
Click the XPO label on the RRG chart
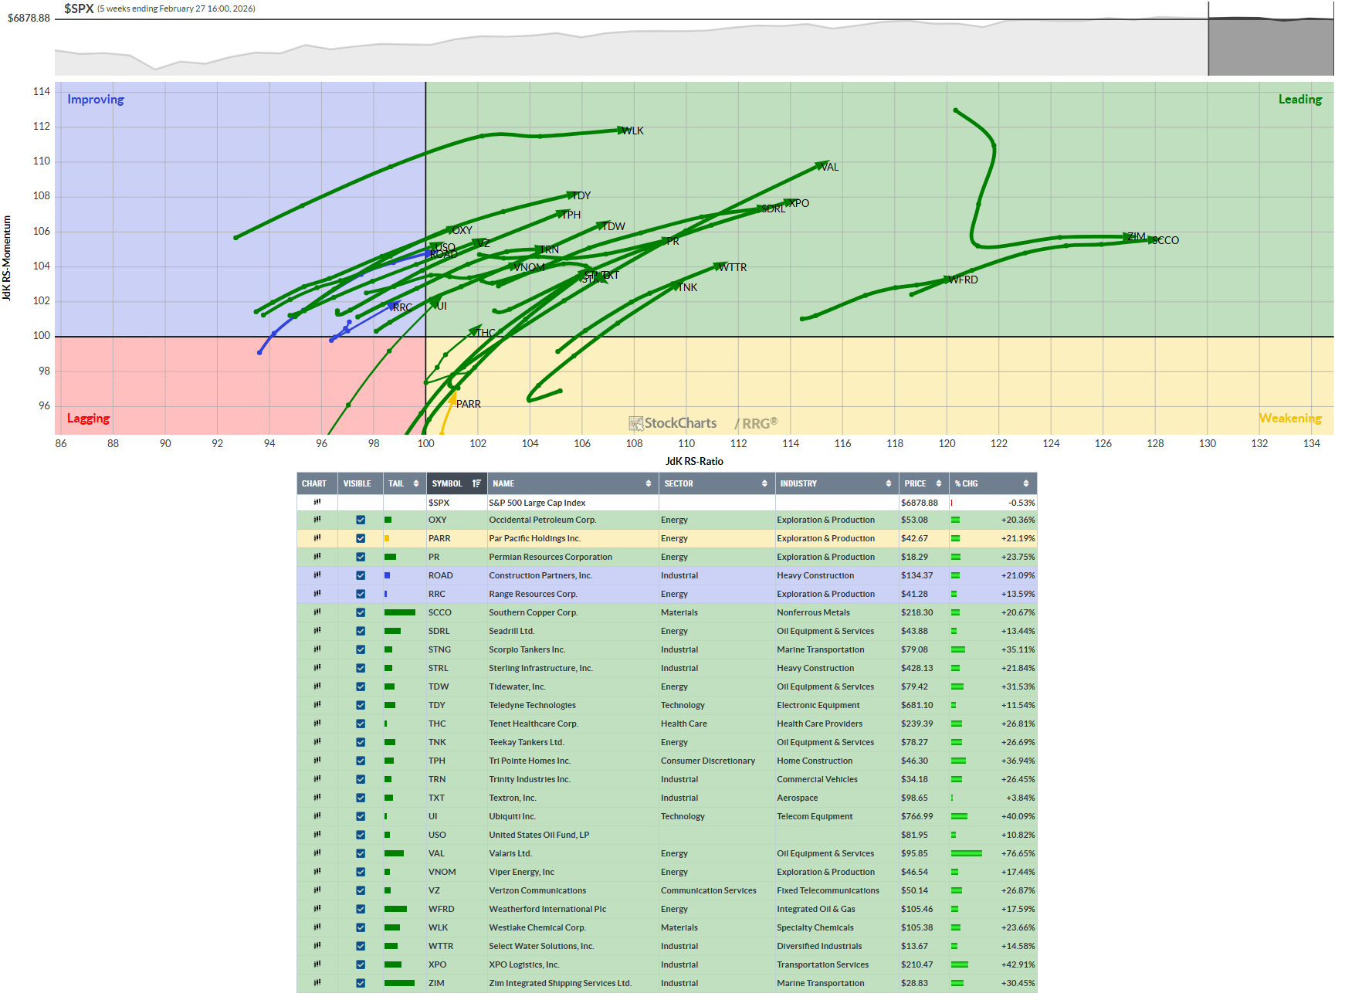799,203
